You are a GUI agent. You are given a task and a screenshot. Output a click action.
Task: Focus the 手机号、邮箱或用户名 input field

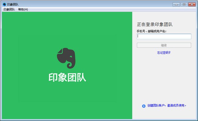(x=164, y=36)
